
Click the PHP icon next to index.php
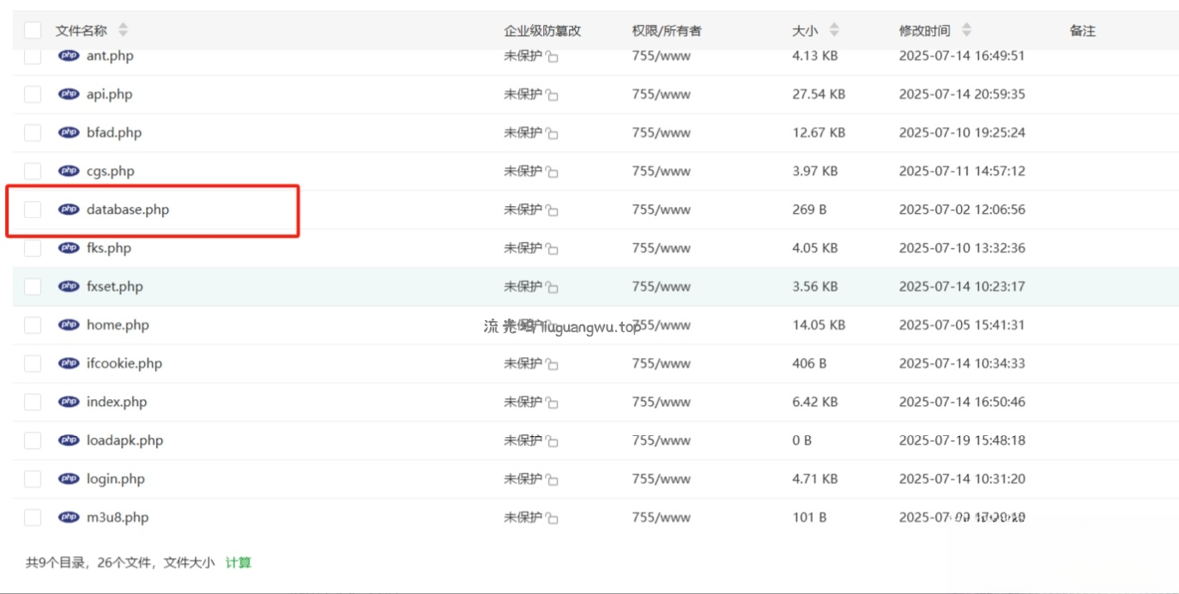68,401
